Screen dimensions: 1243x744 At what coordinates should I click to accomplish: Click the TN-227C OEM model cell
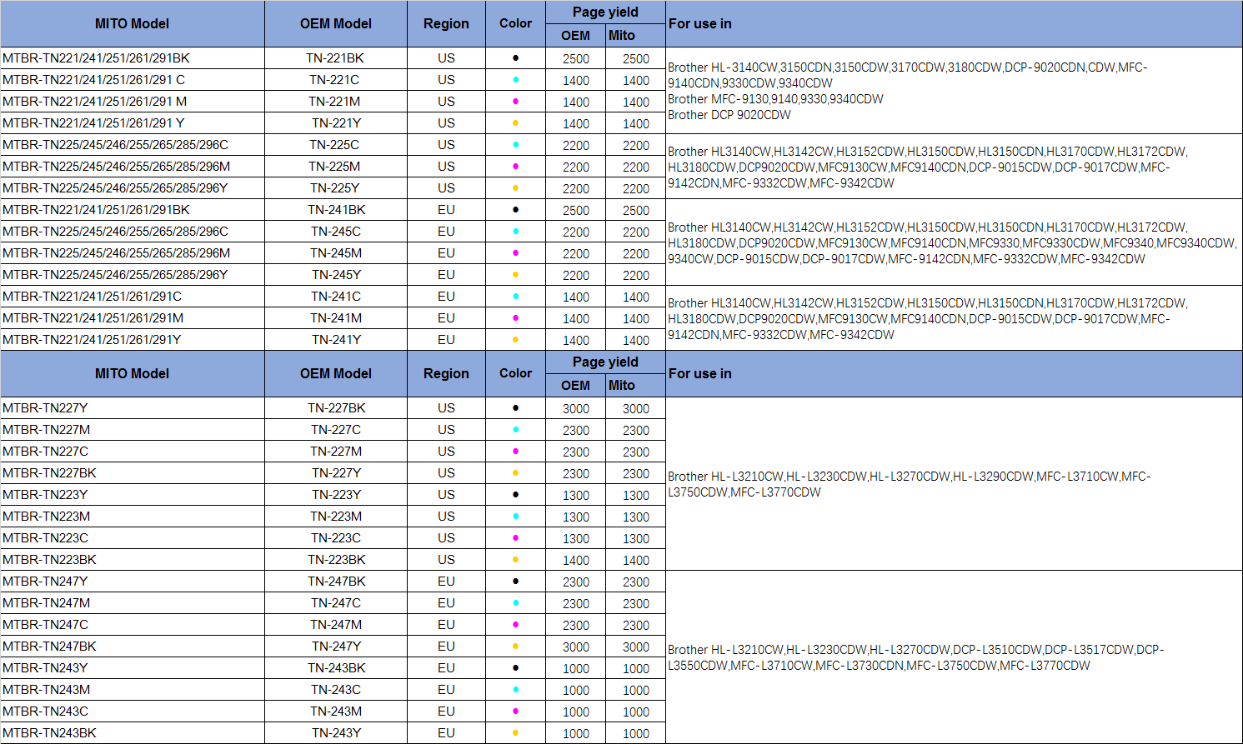[x=335, y=430]
